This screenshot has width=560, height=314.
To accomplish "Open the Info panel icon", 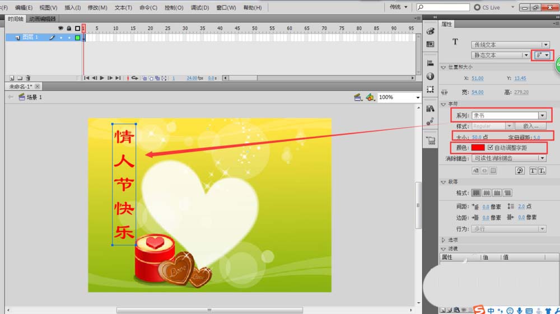I will tap(430, 76).
